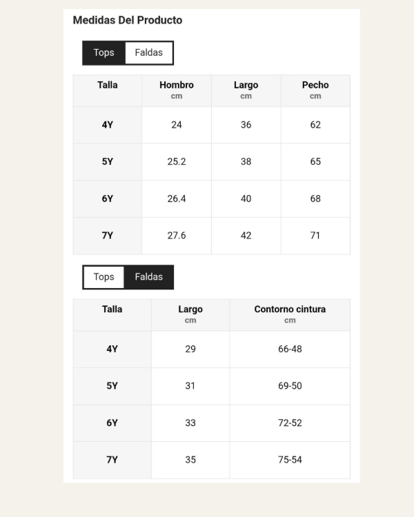Click the top length 42 cell
This screenshot has height=517, width=414.
pyautogui.click(x=246, y=236)
